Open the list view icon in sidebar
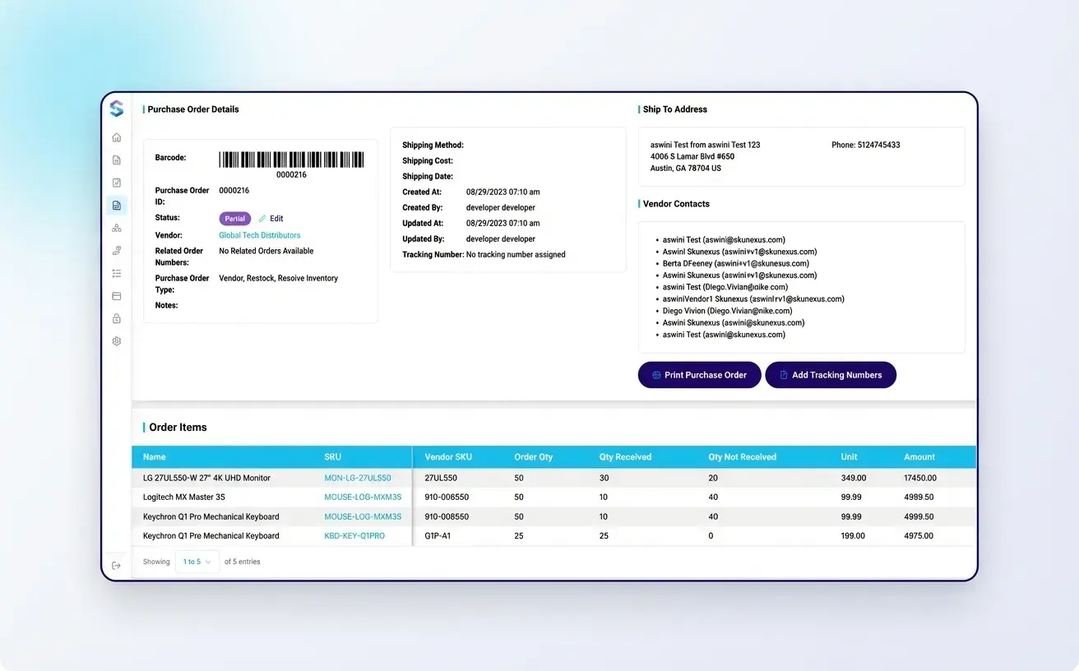 point(117,273)
